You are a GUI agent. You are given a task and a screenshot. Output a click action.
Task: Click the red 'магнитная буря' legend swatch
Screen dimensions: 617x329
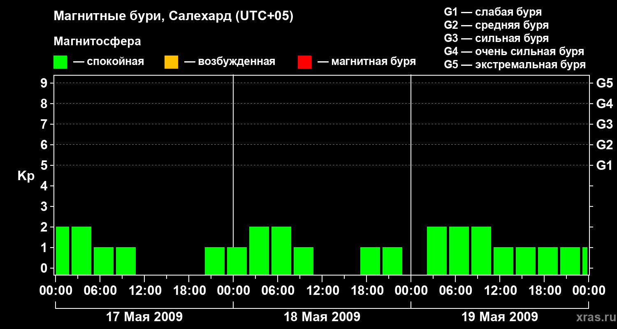click(x=304, y=62)
